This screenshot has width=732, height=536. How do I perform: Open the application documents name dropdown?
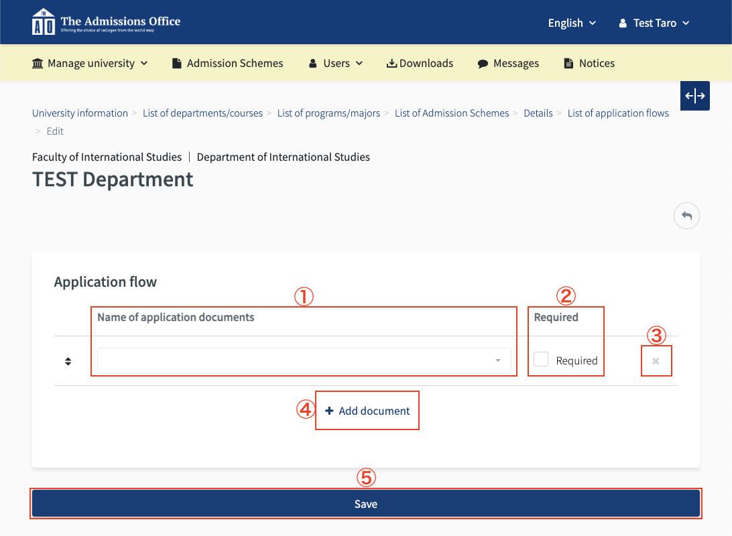[304, 360]
